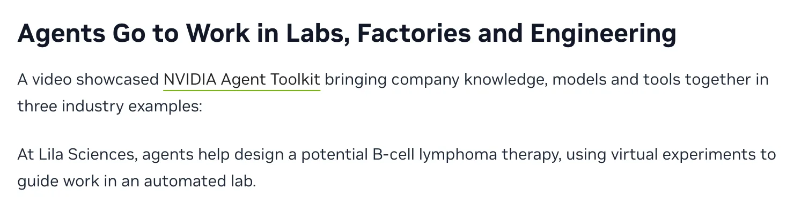Click the word 'Engineering' in the heading
794x211 pixels.
pos(603,33)
